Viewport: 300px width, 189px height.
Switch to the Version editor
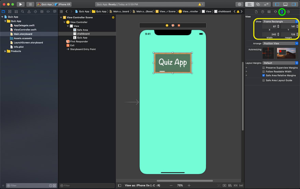tap(266, 4)
